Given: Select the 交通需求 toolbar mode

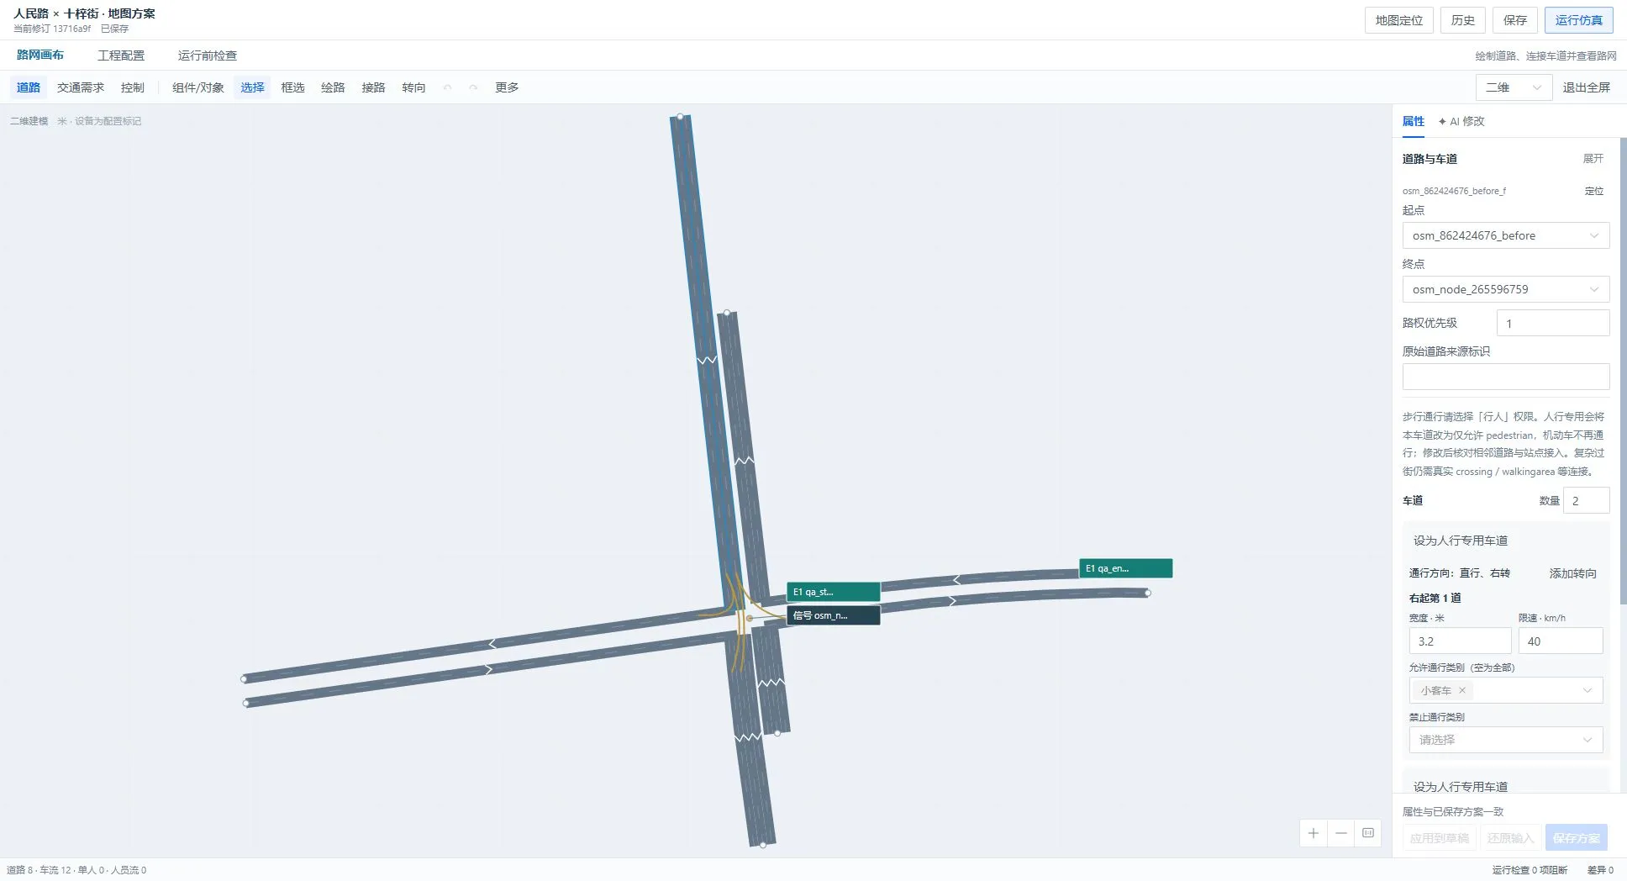Looking at the screenshot, I should coord(81,87).
